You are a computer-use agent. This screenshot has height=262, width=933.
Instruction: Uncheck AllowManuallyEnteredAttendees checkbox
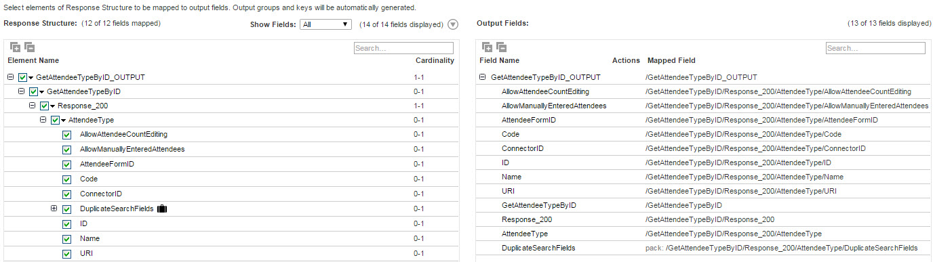coord(66,150)
